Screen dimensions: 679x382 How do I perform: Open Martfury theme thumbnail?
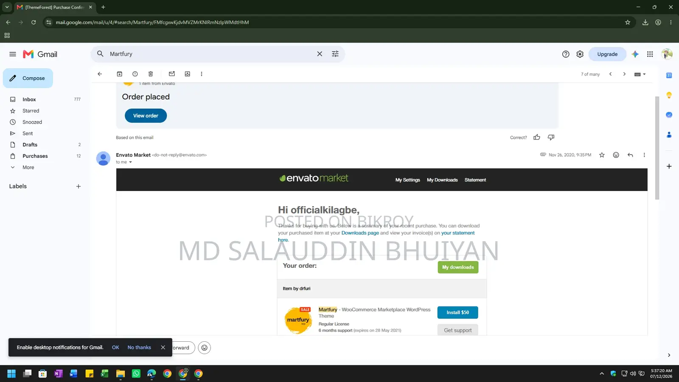coord(298,320)
